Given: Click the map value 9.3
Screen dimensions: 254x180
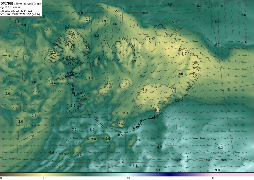Looking at the screenshot, I should [x=220, y=148].
